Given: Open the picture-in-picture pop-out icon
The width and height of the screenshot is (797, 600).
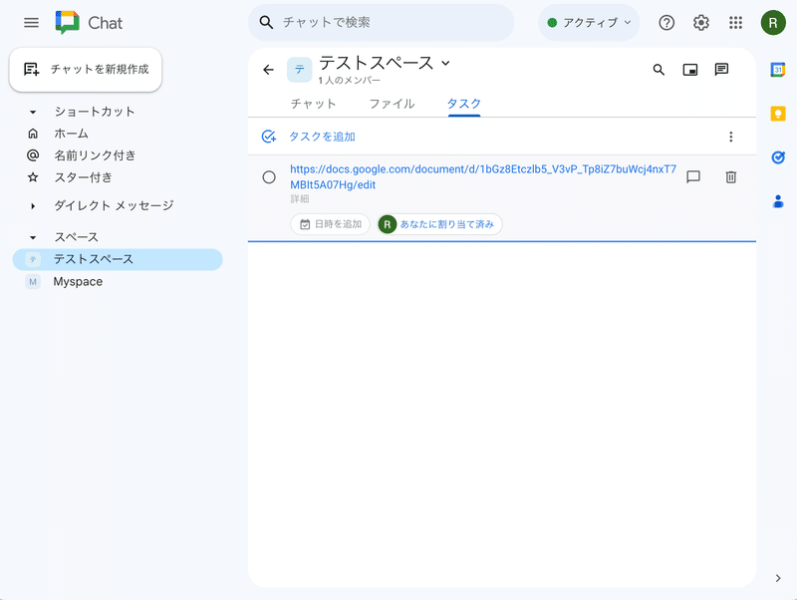Looking at the screenshot, I should point(689,70).
